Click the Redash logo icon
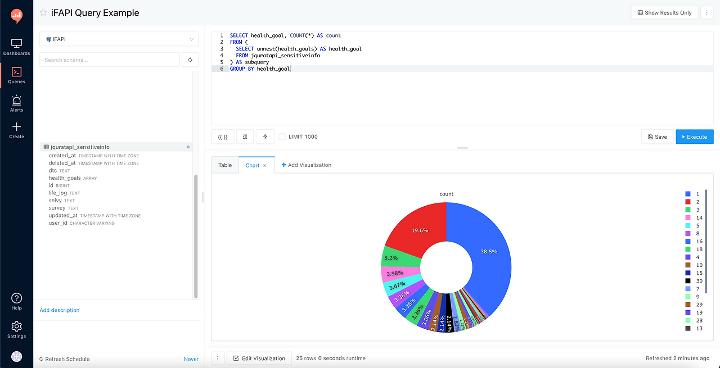This screenshot has height=368, width=720. [x=16, y=16]
